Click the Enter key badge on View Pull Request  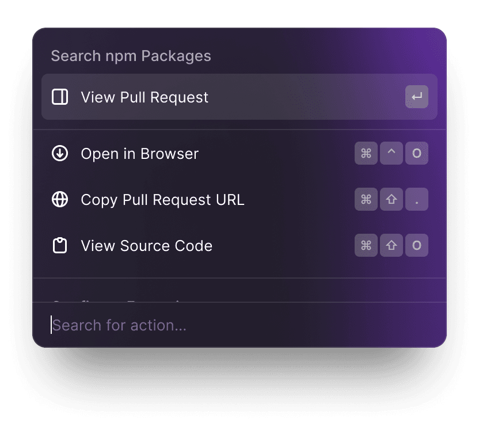coord(416,97)
